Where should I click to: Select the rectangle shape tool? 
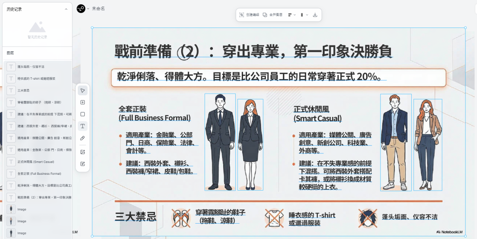pos(82,114)
